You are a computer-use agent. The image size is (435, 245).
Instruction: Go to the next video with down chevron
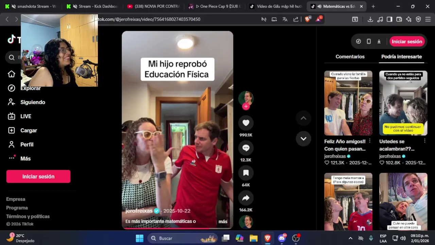point(303,138)
